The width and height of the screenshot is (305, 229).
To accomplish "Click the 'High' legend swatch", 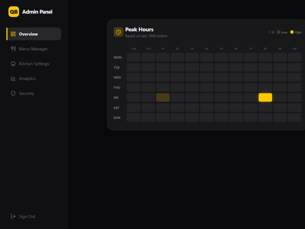I will click(x=292, y=32).
